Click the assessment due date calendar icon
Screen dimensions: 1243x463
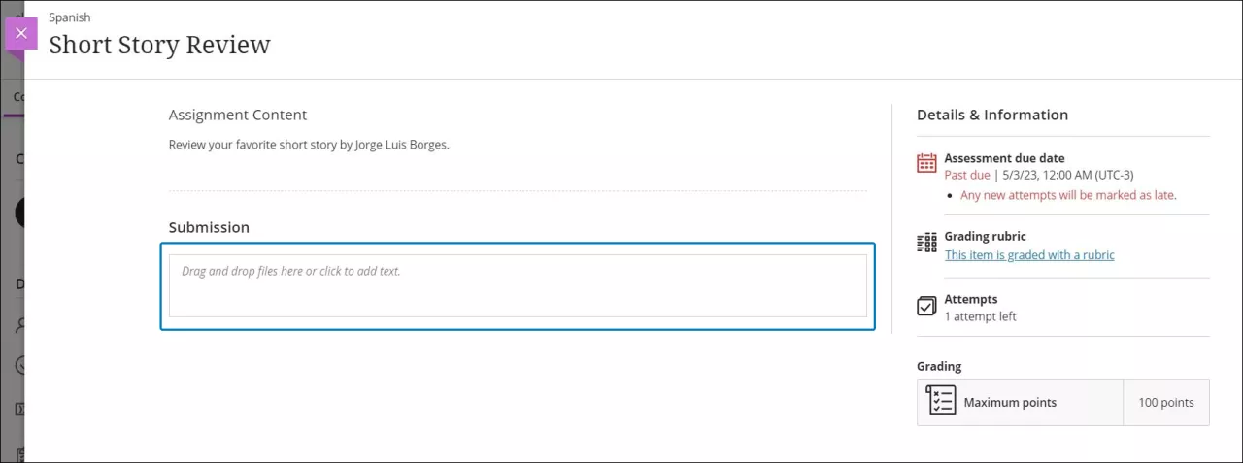pos(926,163)
